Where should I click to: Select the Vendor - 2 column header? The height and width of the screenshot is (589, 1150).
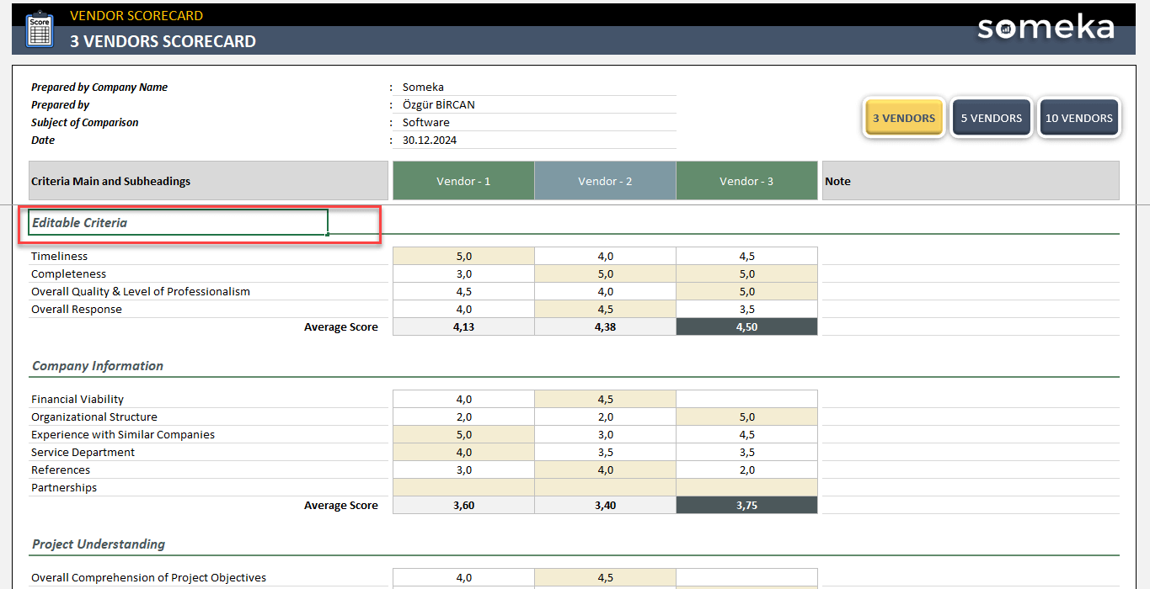click(x=604, y=180)
